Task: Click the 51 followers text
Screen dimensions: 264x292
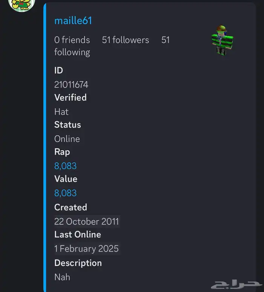Action: (126, 40)
